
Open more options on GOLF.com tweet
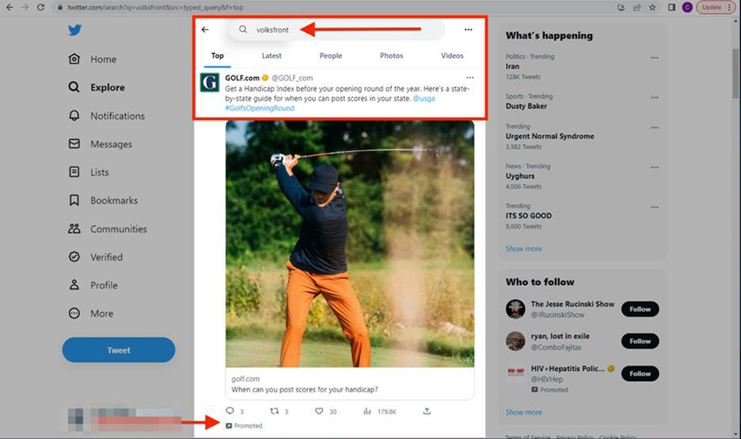[x=469, y=78]
